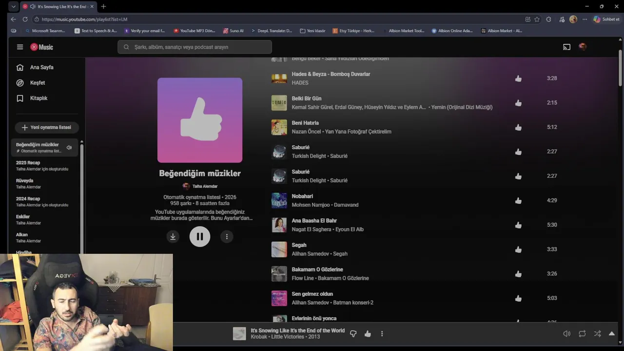624x351 pixels.
Task: Unlike Hades & Beyza - Bomboş Duvarlar
Action: (x=518, y=78)
